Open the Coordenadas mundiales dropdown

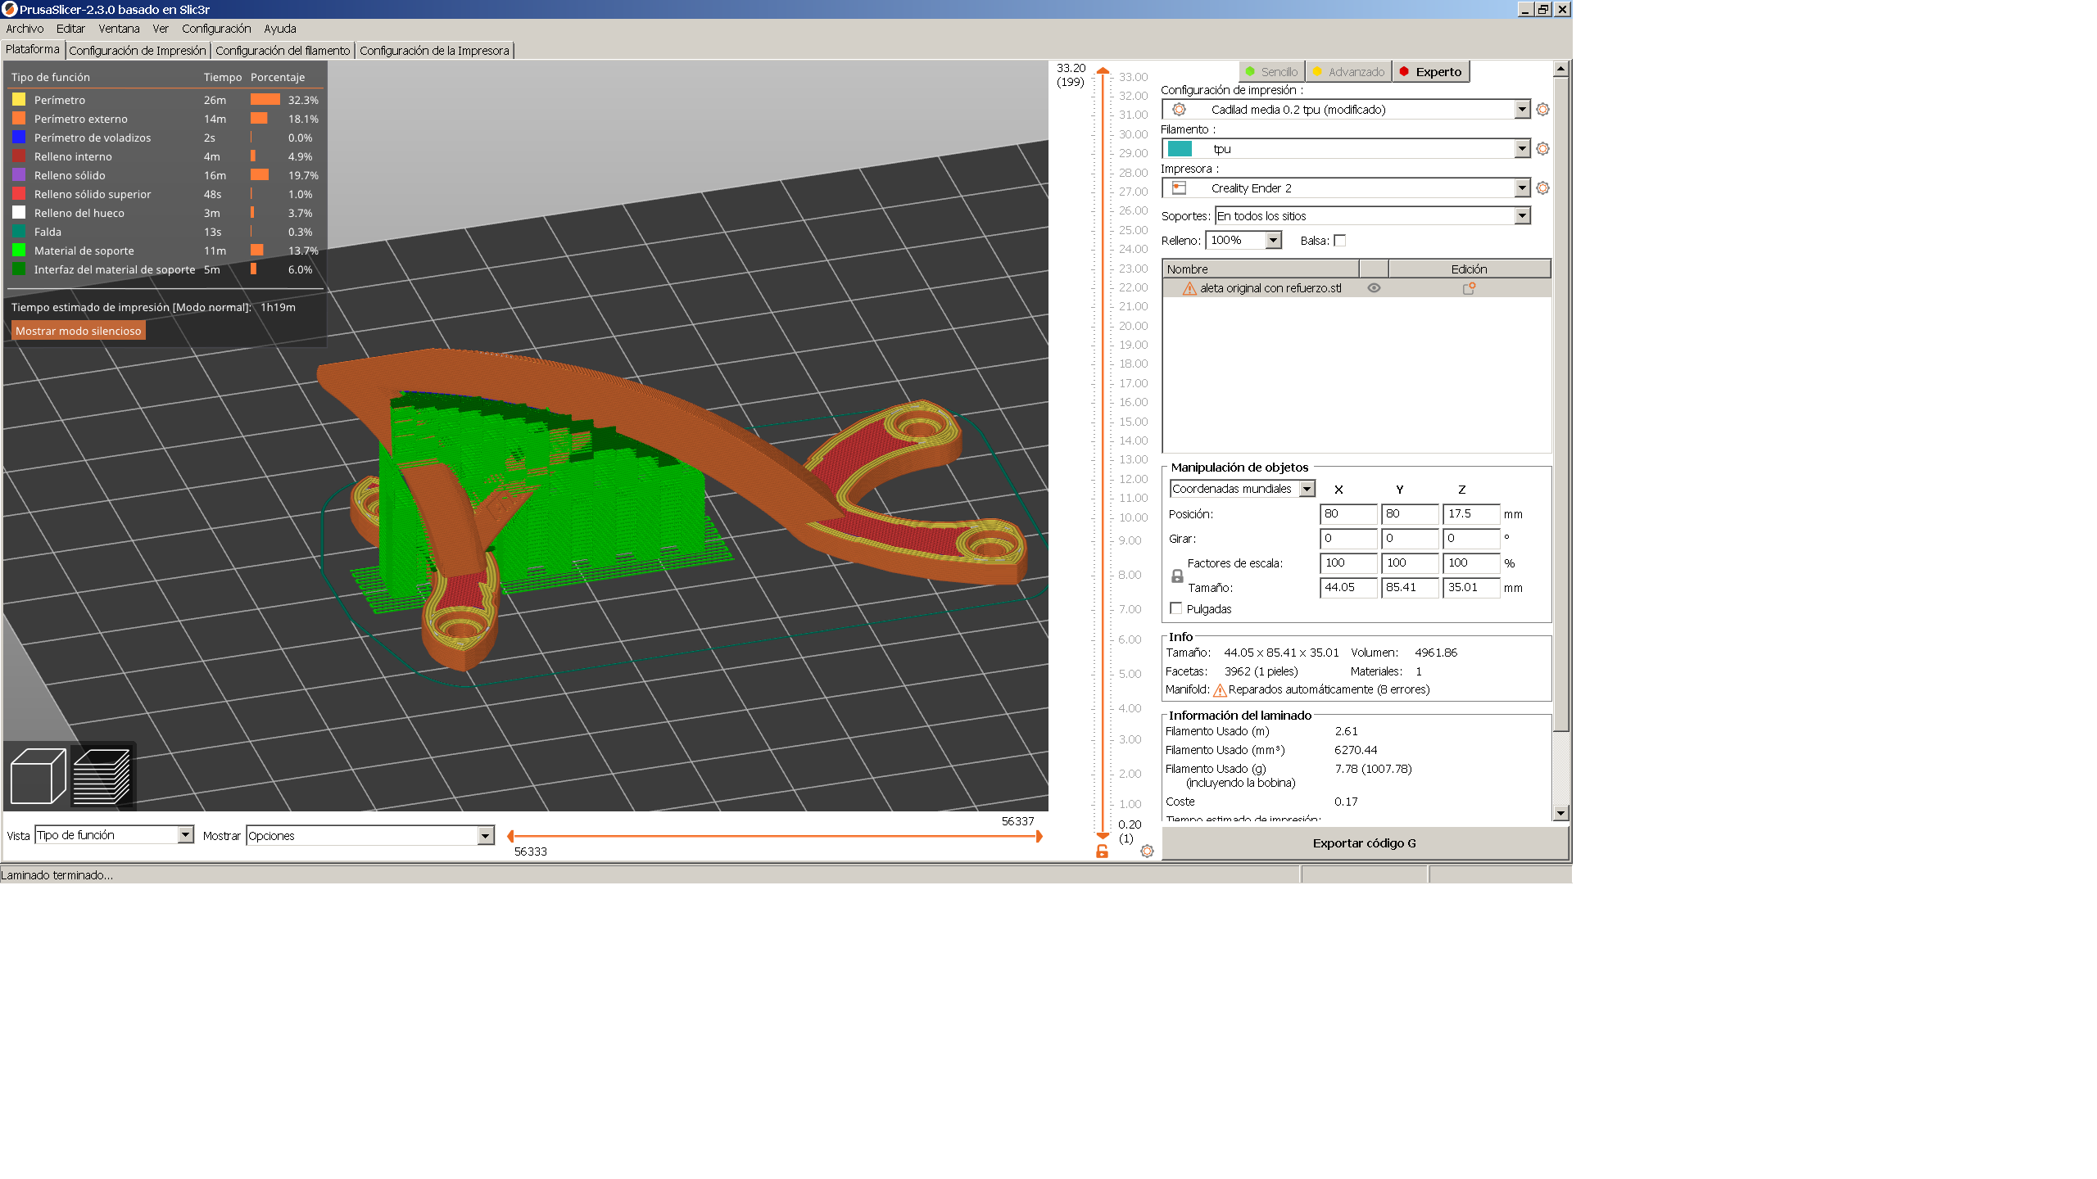coord(1306,488)
